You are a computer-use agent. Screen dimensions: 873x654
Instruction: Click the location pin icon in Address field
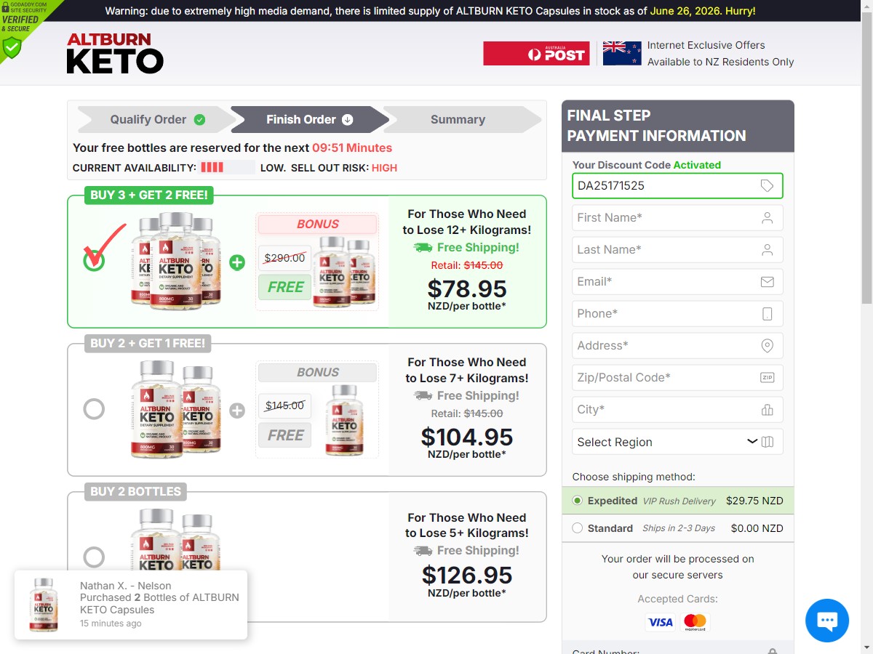(767, 346)
